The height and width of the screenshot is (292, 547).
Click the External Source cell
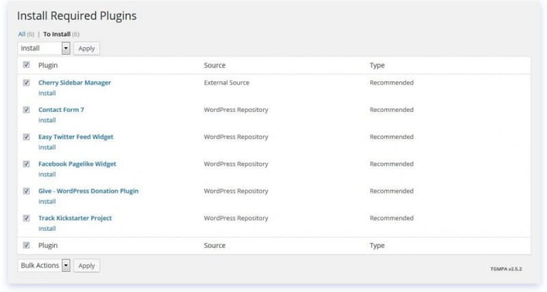coord(227,83)
